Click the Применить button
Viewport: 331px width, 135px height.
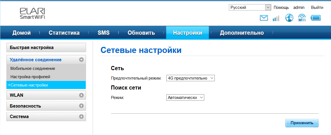[302, 123]
